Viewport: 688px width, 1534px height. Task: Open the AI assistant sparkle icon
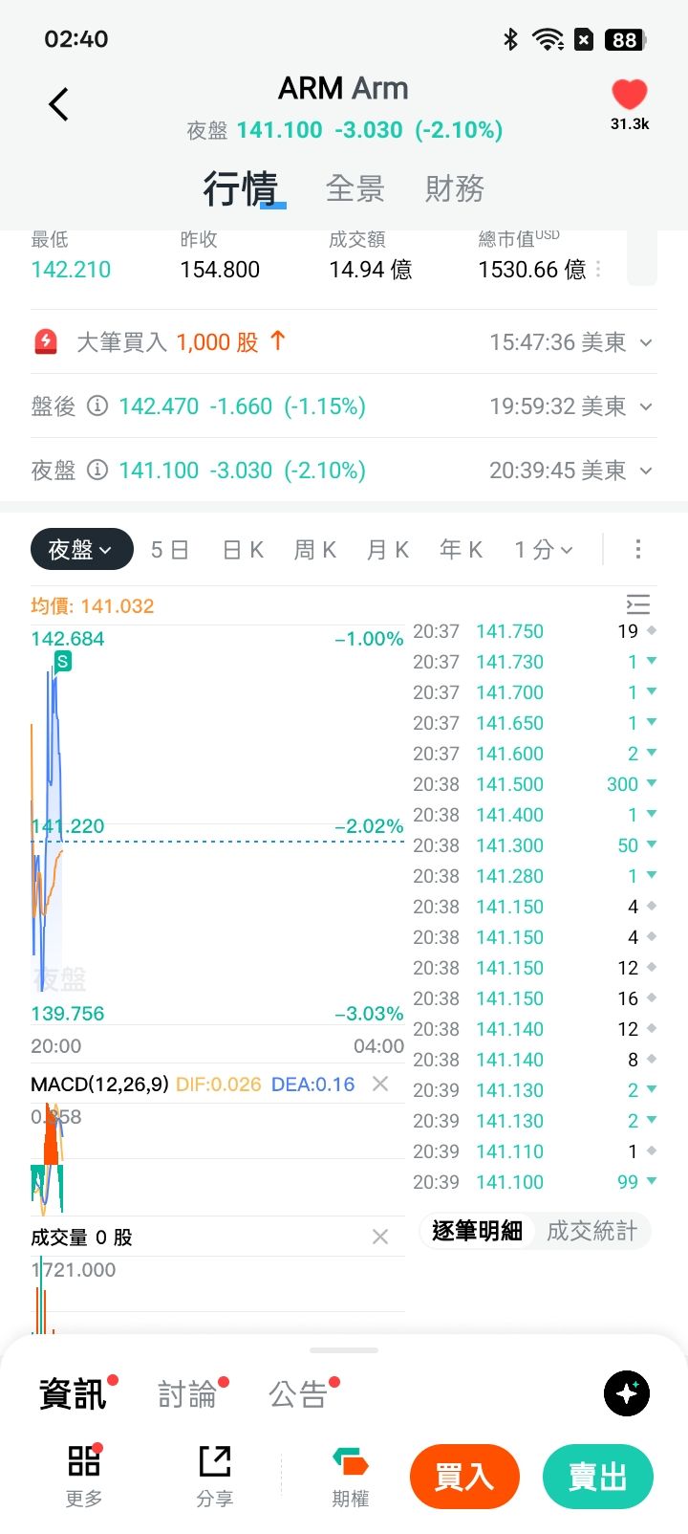point(627,1393)
